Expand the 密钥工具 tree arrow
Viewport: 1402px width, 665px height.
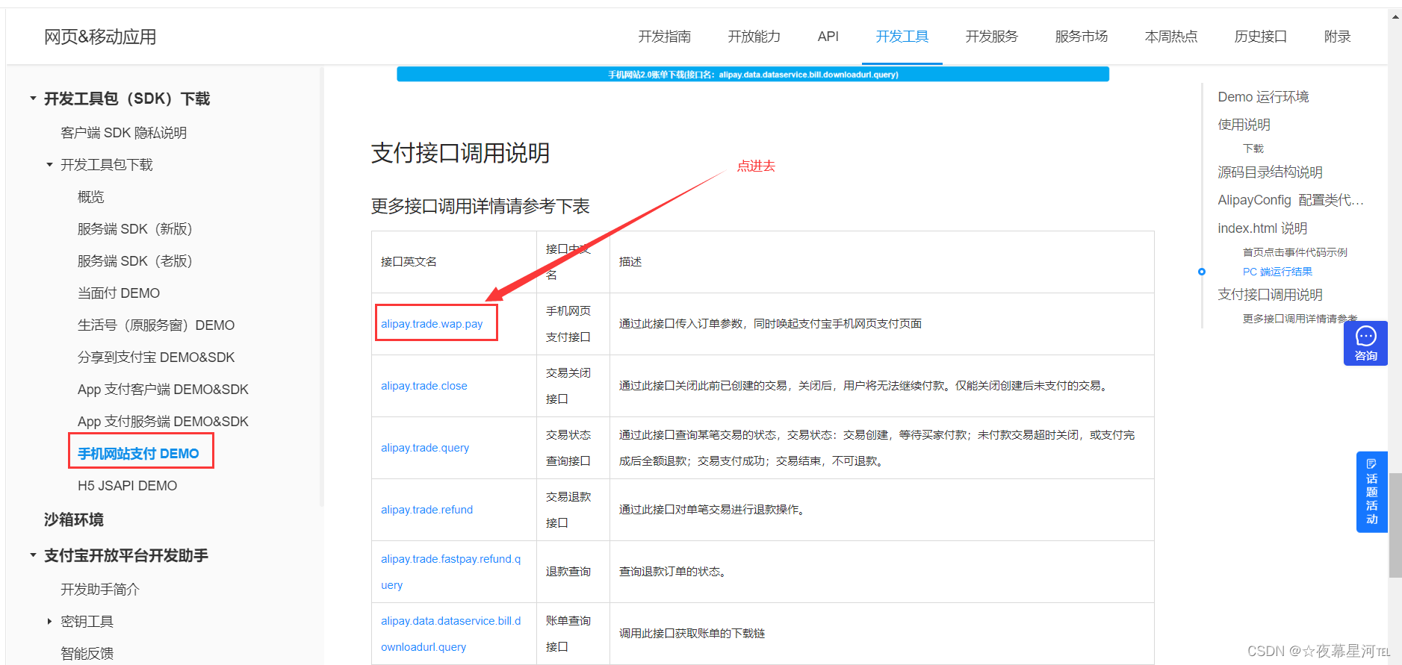point(49,621)
